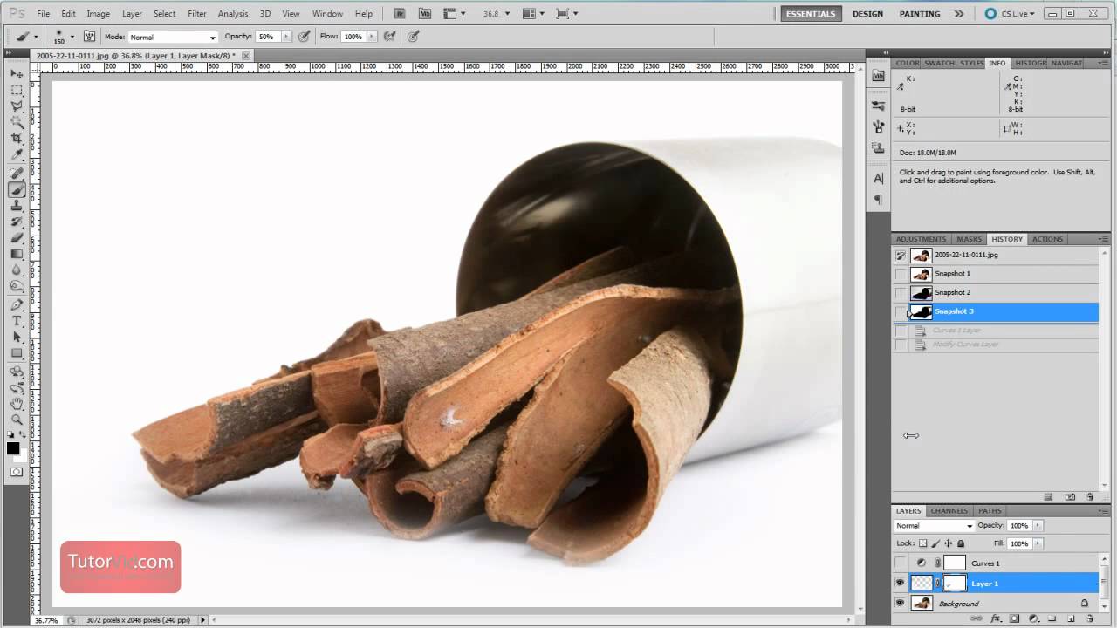This screenshot has width=1117, height=628.
Task: Show the Curves 1 layer visibility
Action: (x=901, y=563)
